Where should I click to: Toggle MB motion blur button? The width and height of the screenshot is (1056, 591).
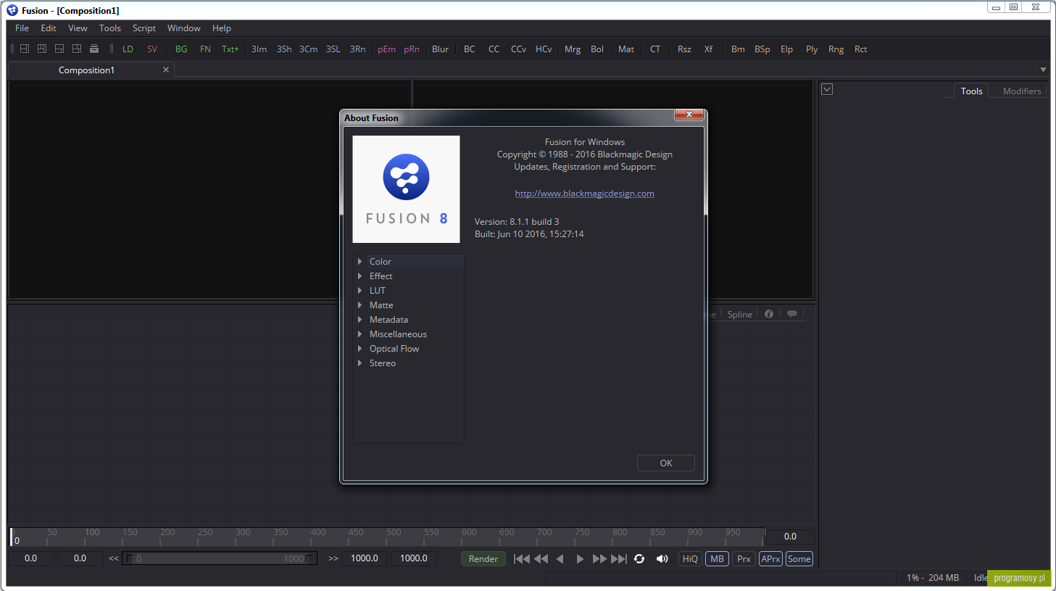(717, 558)
